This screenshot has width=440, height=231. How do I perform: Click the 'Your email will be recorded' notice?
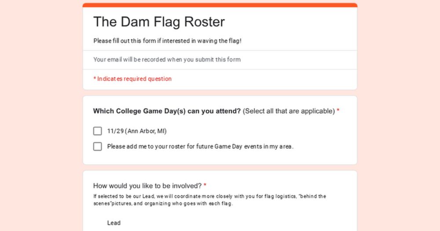(x=167, y=59)
